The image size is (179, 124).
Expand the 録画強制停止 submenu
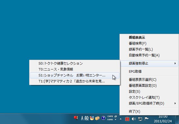(149, 63)
